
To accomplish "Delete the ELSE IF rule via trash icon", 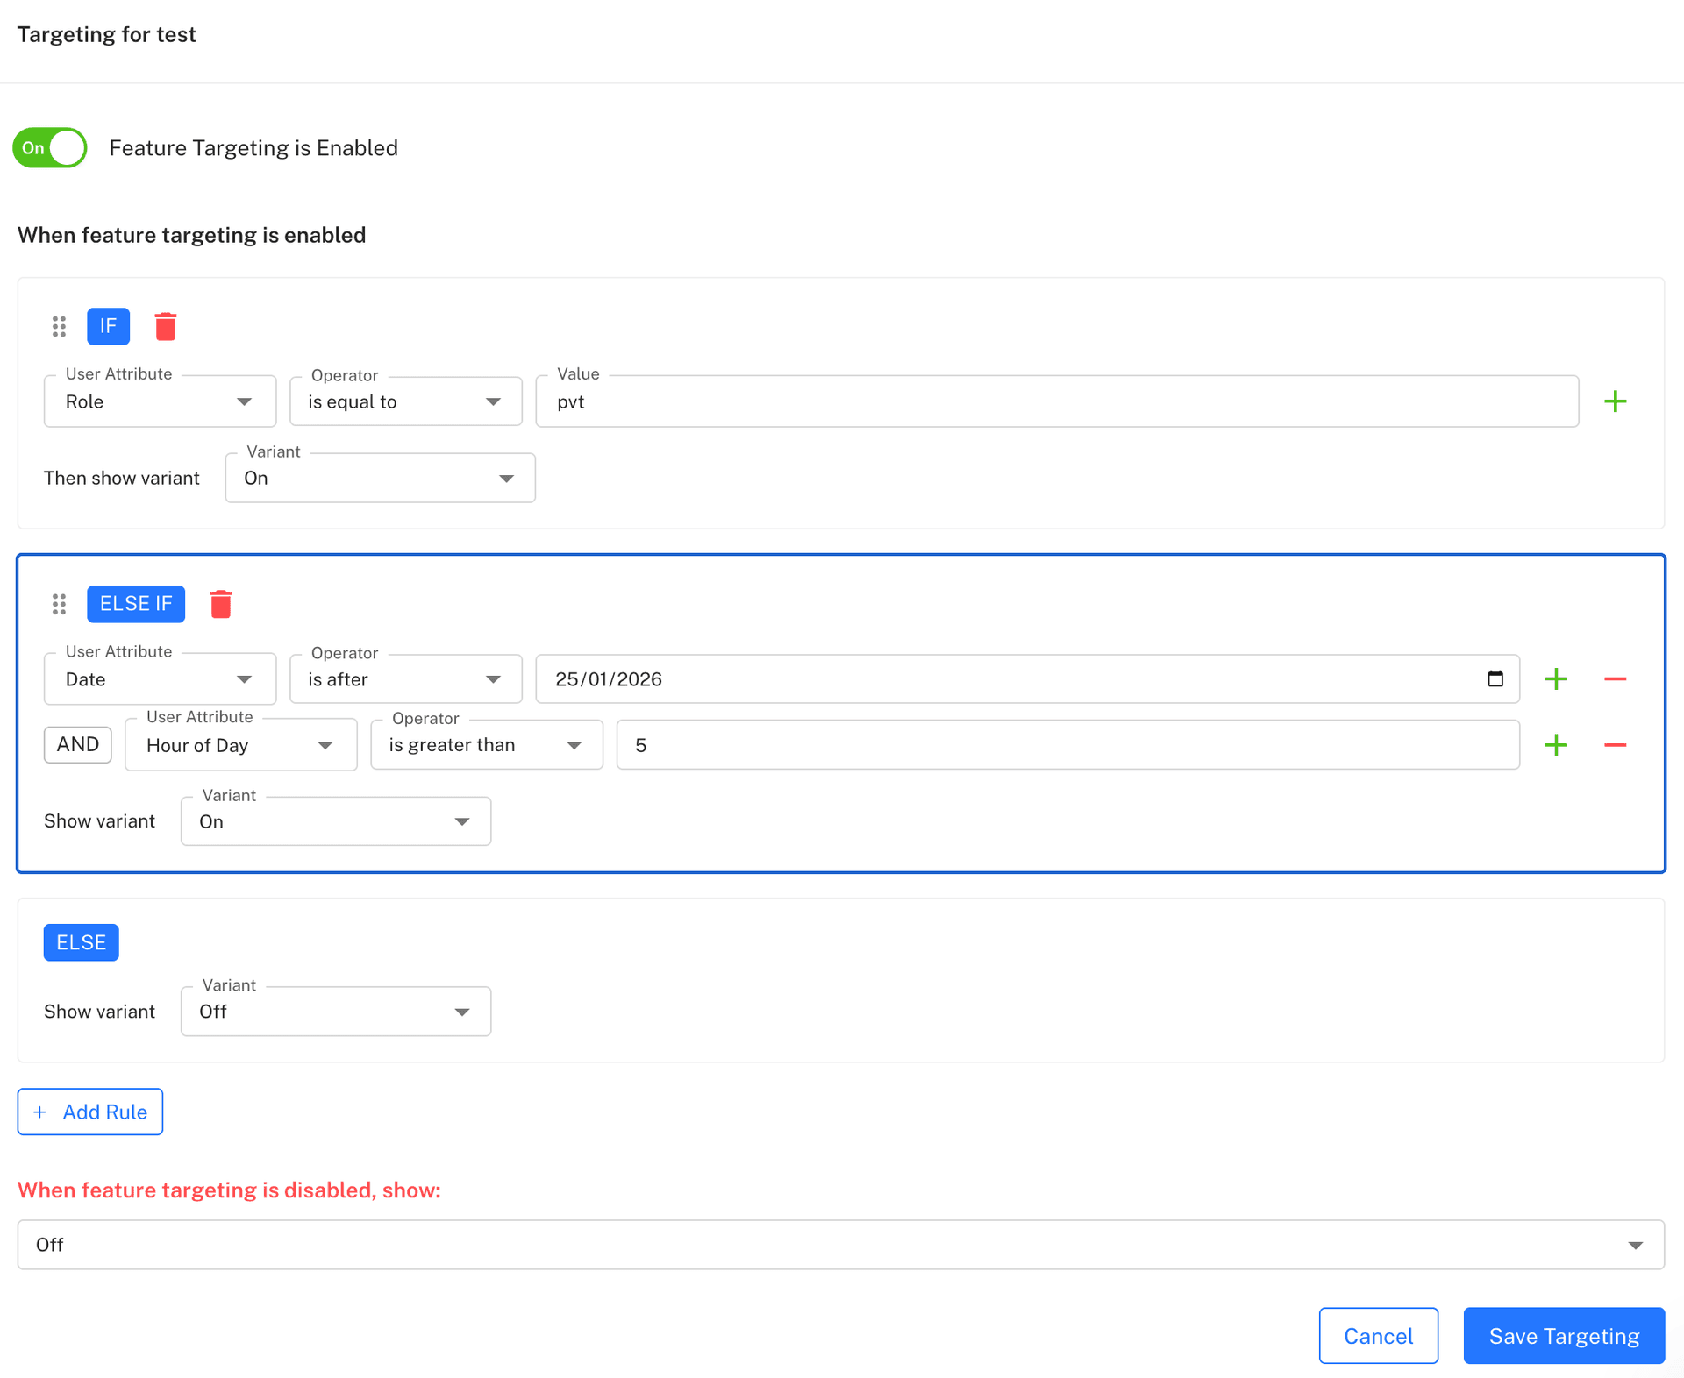I will pos(221,603).
